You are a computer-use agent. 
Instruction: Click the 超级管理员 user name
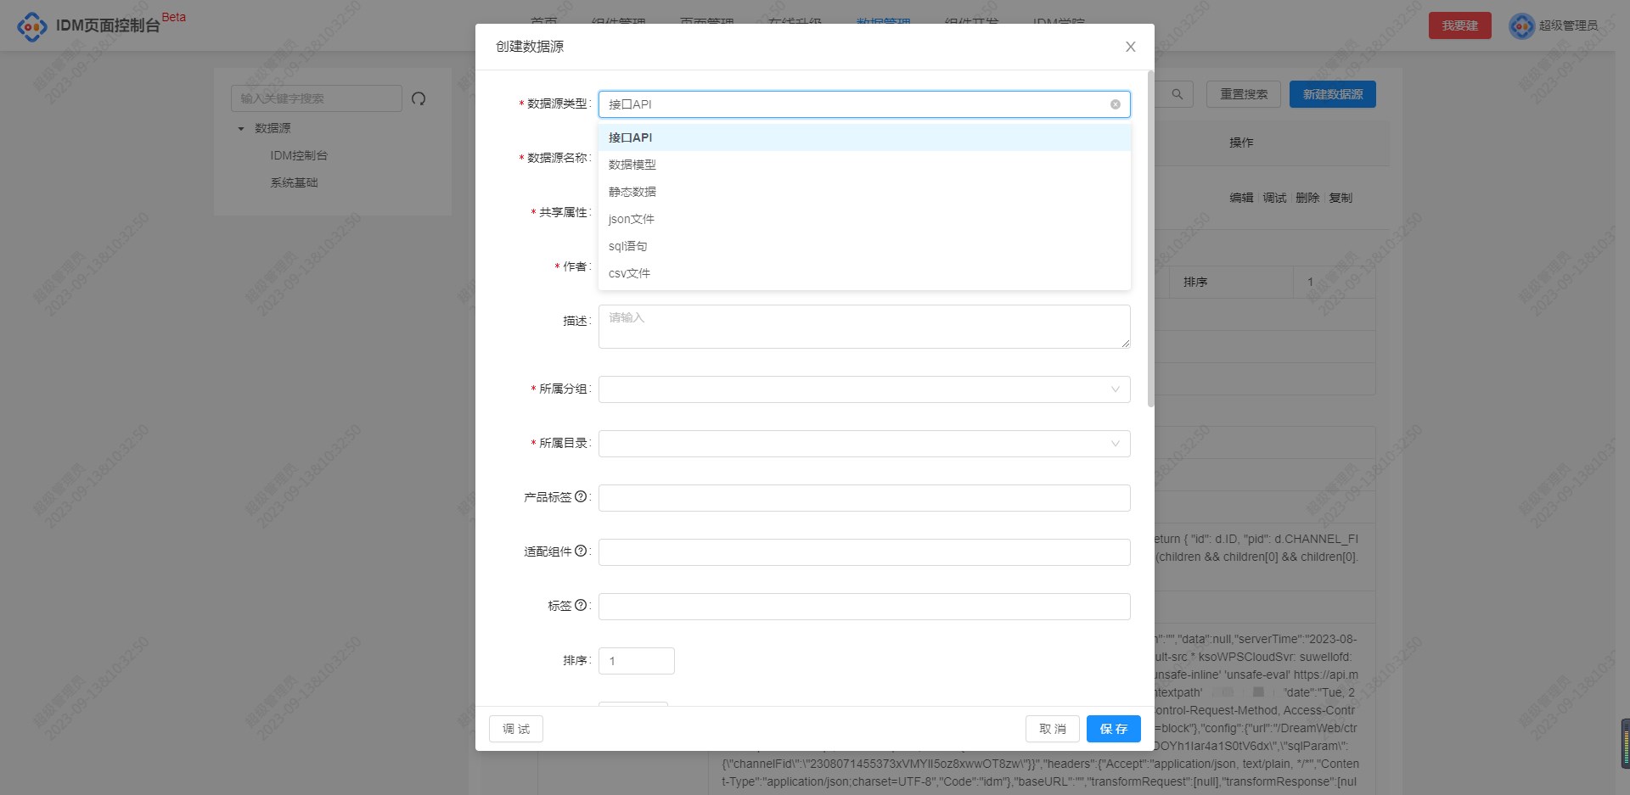click(1568, 25)
